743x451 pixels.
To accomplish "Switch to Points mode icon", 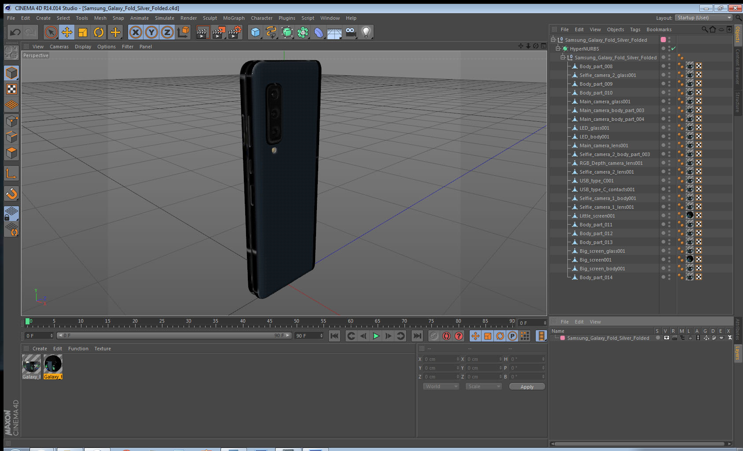I will 11,121.
